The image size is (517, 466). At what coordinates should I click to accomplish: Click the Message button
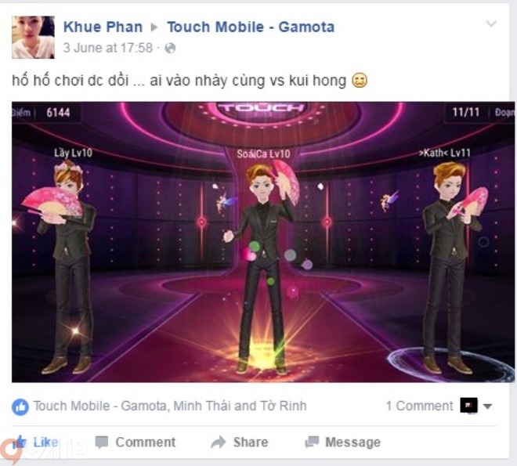point(342,443)
